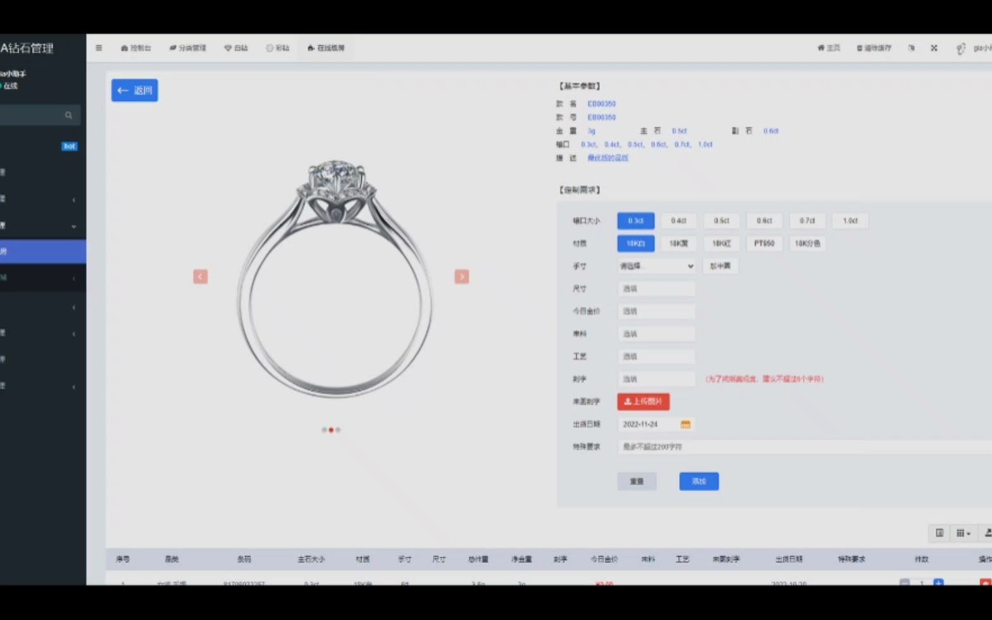Viewport: 992px width, 620px height.
Task: Click the 工艺 input field
Action: [657, 357]
